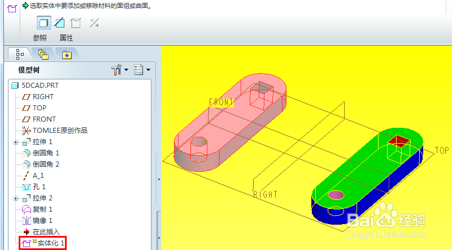Click the TOP plane icon in tree

[x=26, y=108]
